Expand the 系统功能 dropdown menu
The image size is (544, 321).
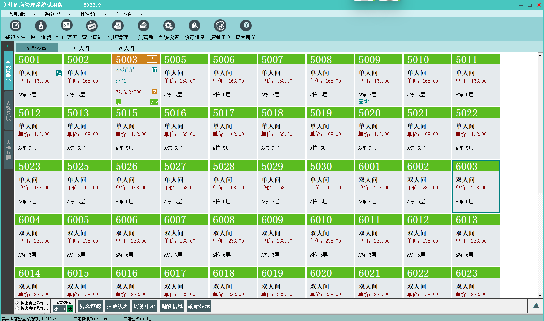pyautogui.click(x=57, y=14)
